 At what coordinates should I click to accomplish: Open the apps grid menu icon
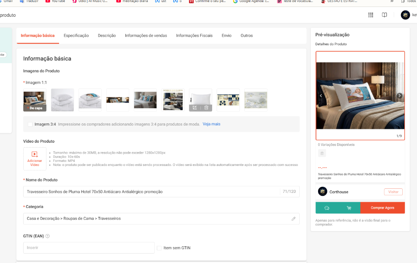[371, 15]
